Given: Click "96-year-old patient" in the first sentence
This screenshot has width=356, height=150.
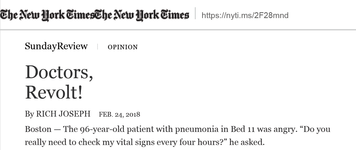Looking at the screenshot, I should click(x=109, y=129).
